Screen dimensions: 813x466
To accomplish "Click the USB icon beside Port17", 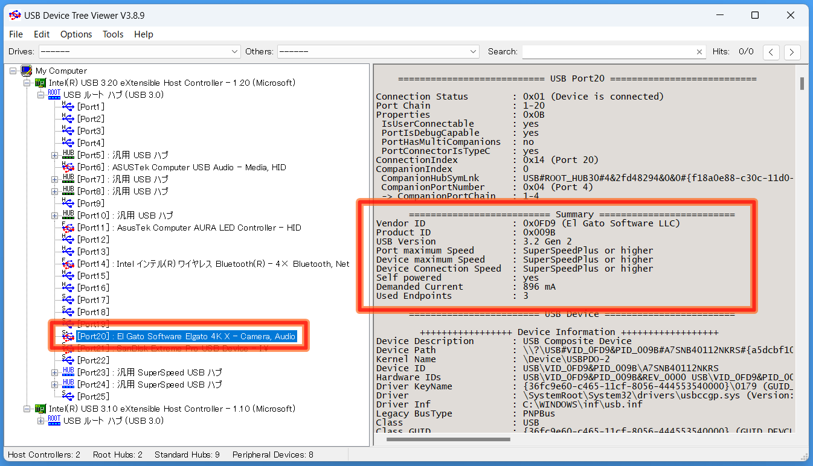I will [68, 300].
